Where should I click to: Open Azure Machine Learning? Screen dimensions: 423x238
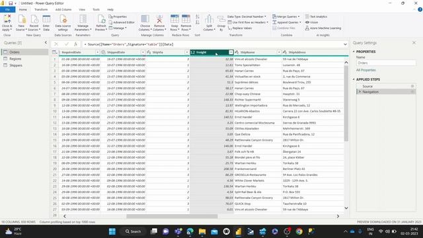click(x=323, y=28)
